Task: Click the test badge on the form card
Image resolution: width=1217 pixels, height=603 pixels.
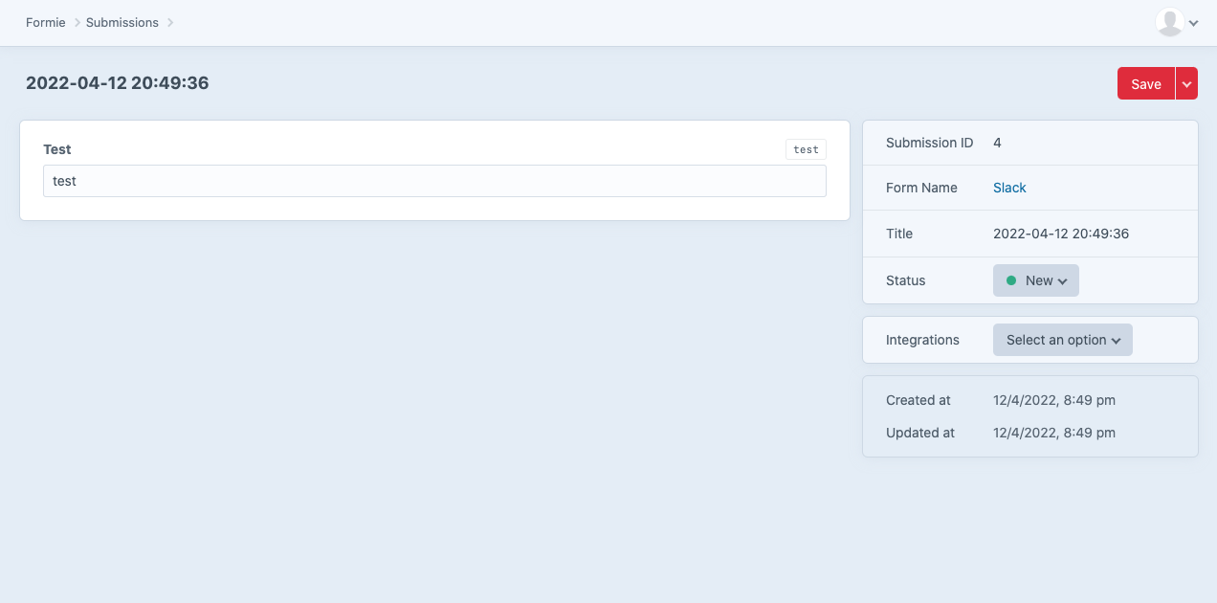Action: pyautogui.click(x=806, y=149)
